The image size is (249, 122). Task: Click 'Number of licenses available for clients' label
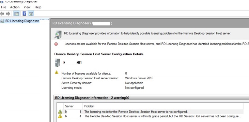(x=86, y=73)
